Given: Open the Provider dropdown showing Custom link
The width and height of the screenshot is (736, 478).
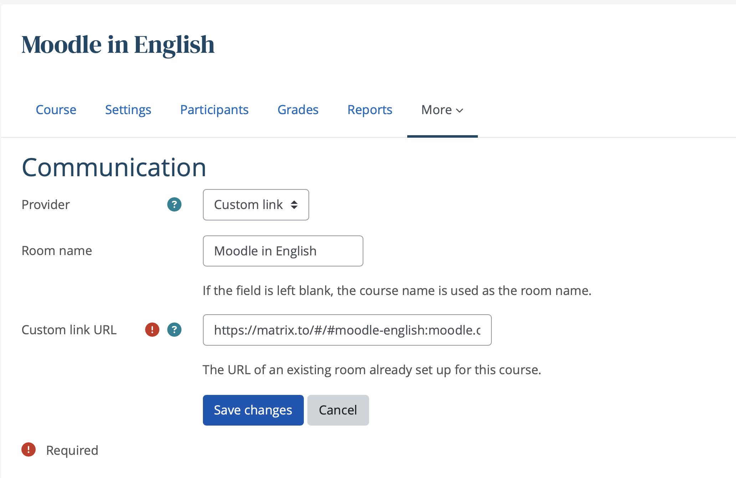Looking at the screenshot, I should coord(256,205).
